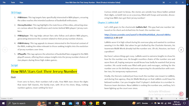This screenshot has height=106, width=189.
Task: Click the #JerseyNumber tag text
Action: pyautogui.click(x=25, y=25)
